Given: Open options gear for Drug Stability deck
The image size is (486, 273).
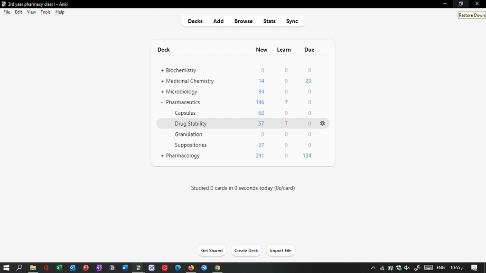Looking at the screenshot, I should point(322,123).
